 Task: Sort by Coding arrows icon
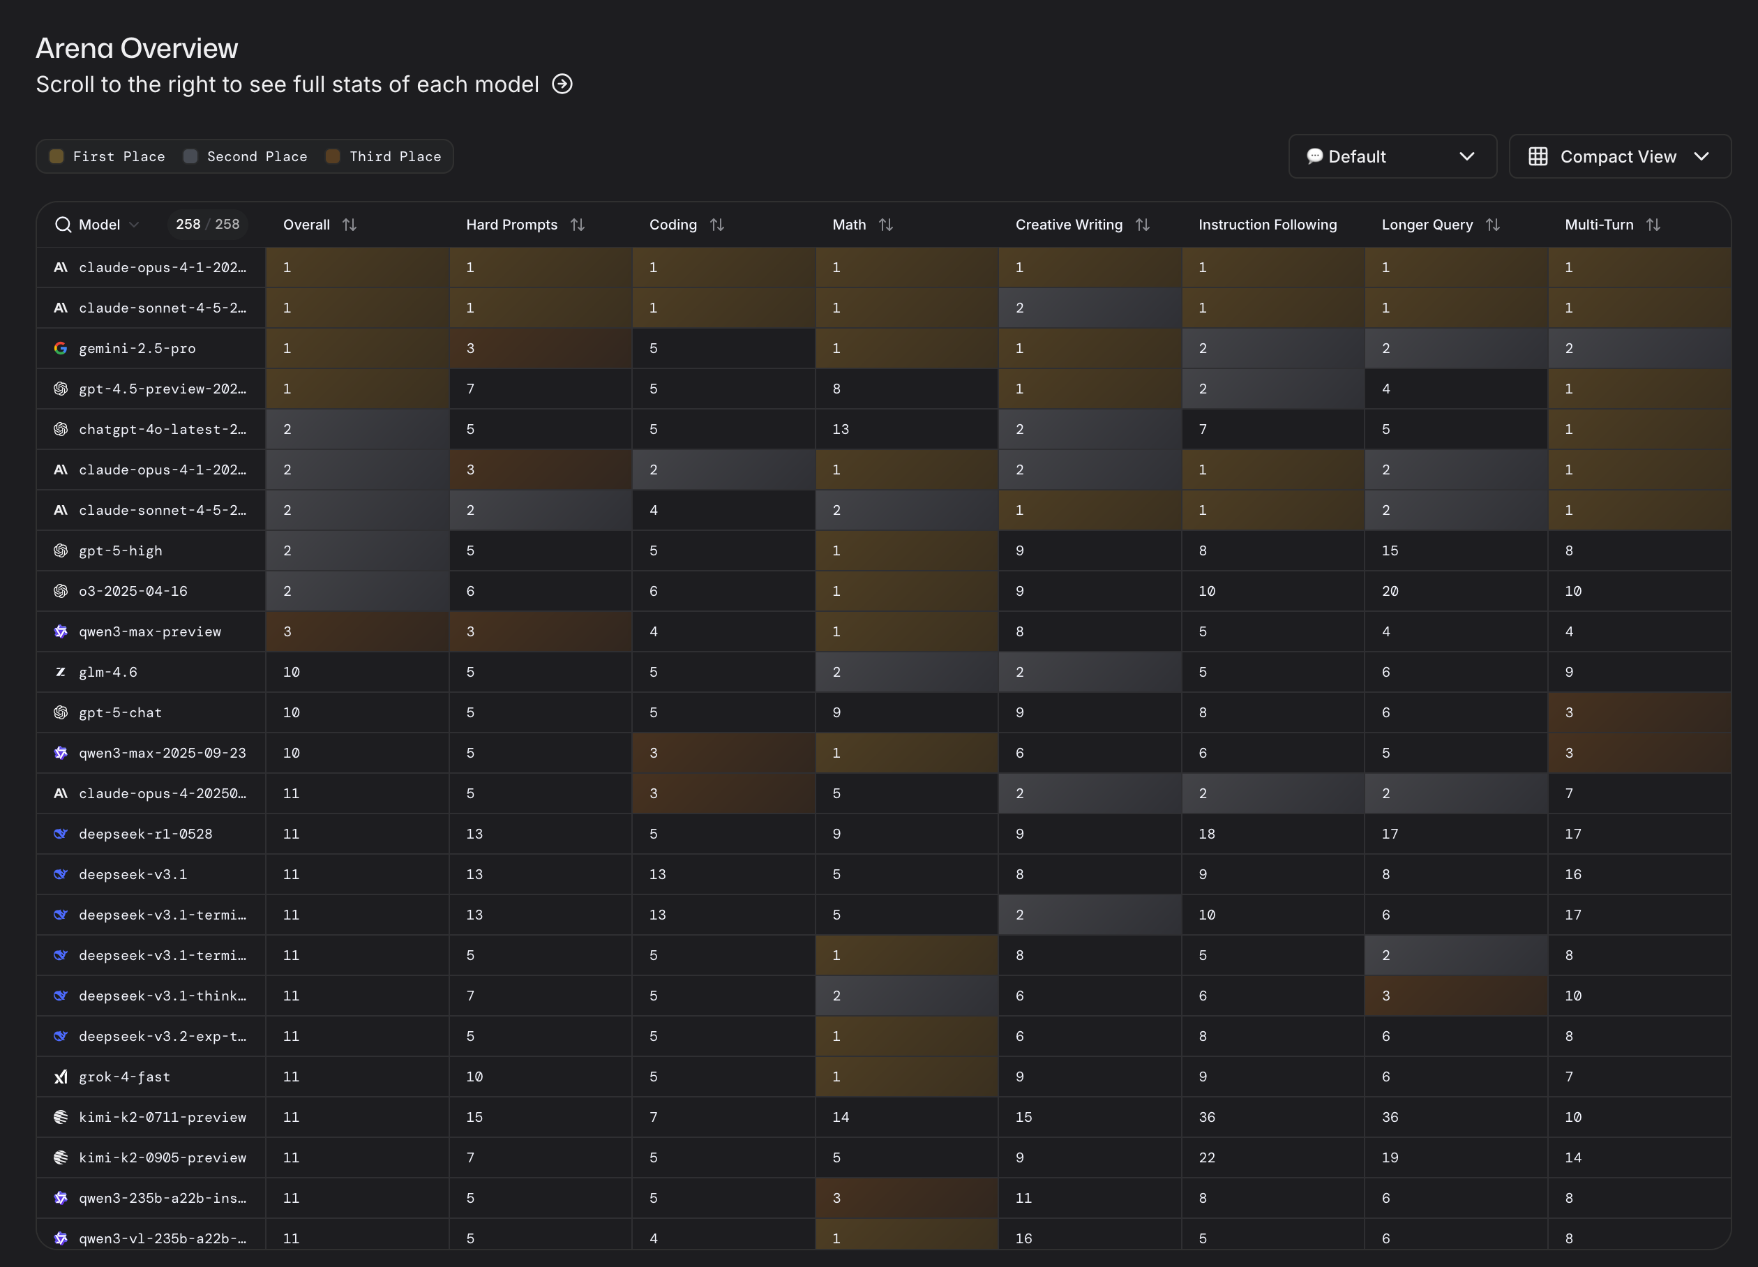[717, 225]
